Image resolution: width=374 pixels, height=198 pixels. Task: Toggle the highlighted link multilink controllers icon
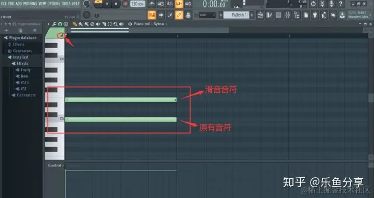pos(179,15)
